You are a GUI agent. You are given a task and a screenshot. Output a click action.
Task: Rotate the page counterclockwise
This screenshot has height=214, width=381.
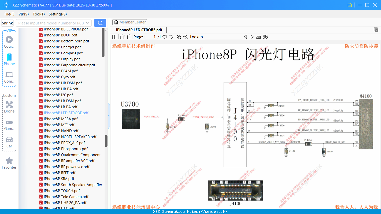coord(122,37)
